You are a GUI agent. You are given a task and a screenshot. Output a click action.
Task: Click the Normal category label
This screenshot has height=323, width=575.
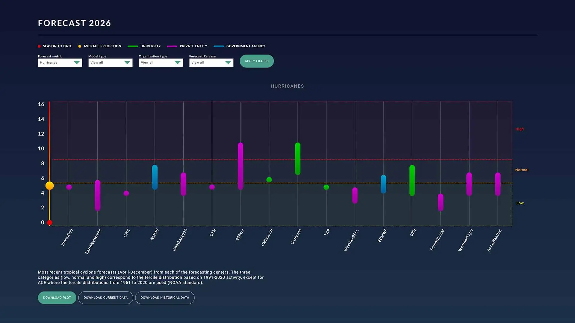(522, 170)
